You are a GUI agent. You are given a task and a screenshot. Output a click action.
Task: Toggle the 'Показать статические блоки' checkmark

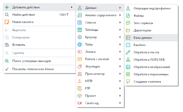pos(7,69)
